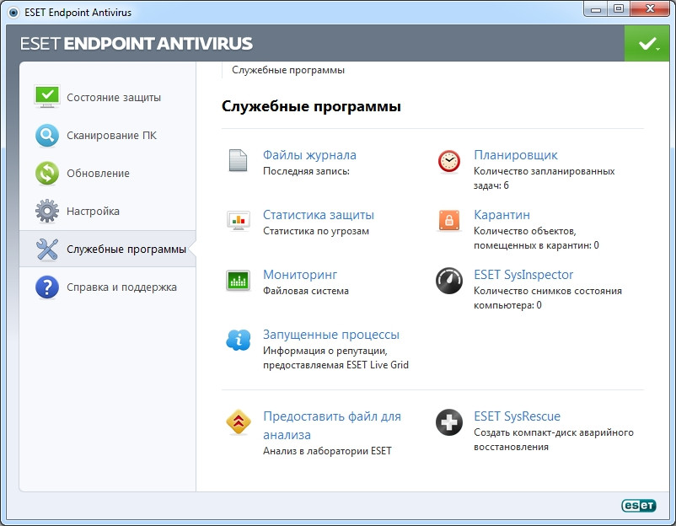
Task: Click the green monitor Protection status icon
Action: tap(47, 96)
